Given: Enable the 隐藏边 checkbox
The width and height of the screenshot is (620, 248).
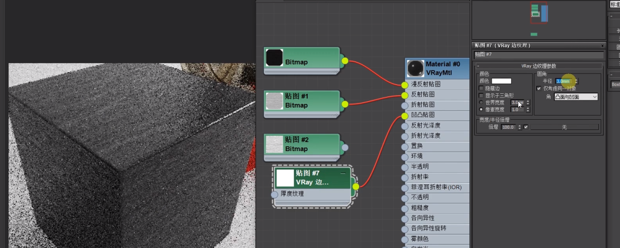Looking at the screenshot, I should 481,88.
